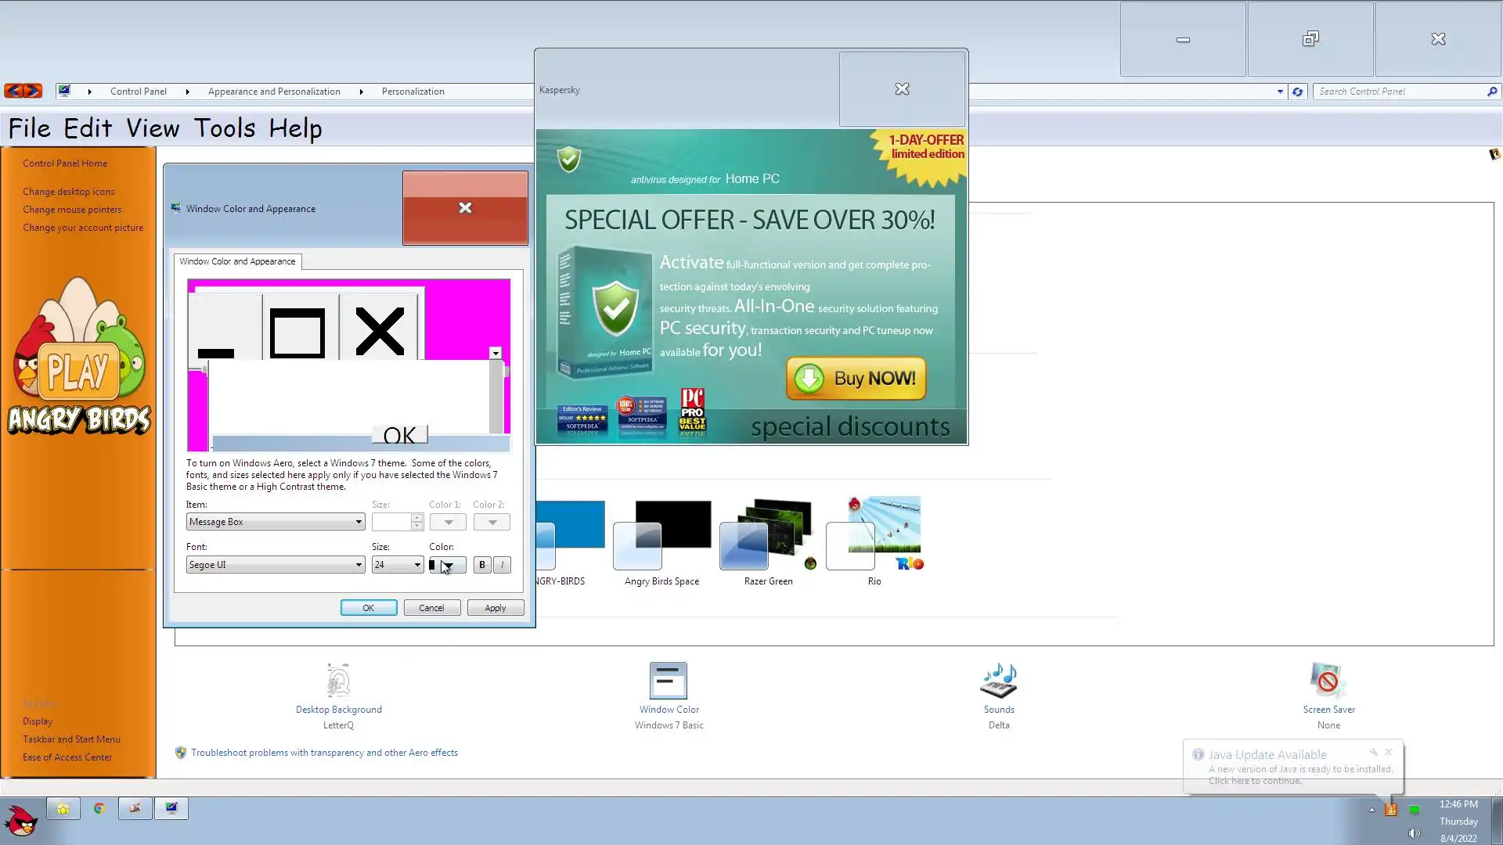
Task: Toggle italic font formatting
Action: pos(502,565)
